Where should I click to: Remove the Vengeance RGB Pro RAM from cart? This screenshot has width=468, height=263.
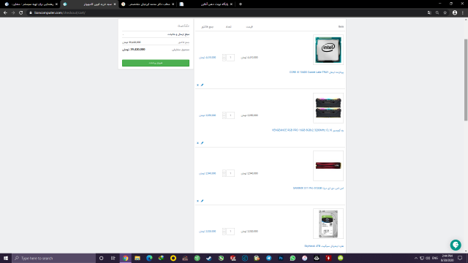tap(197, 143)
